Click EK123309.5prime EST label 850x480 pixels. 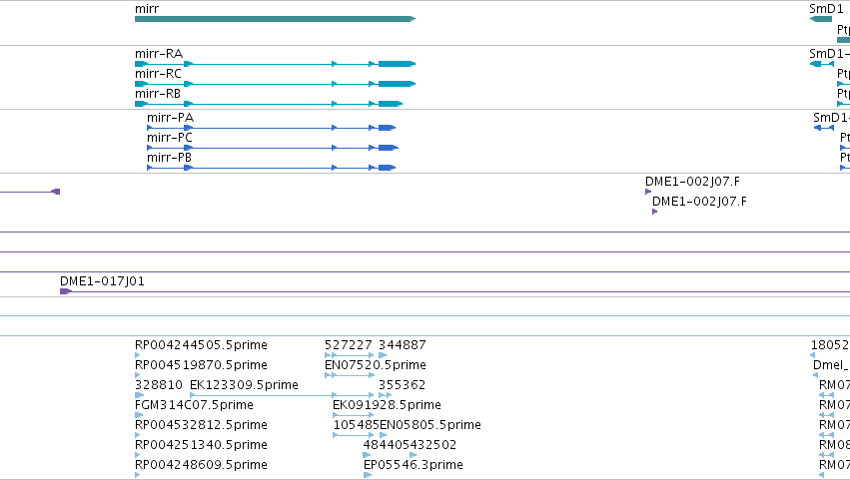tap(244, 385)
